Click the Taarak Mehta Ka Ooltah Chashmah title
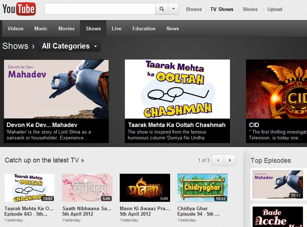The image size is (307, 227). [177, 125]
